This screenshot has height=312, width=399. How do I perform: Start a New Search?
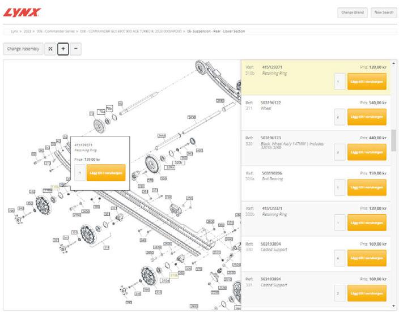(x=384, y=12)
